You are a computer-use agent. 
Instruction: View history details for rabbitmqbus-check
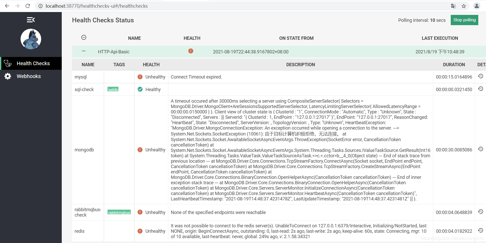coord(481,212)
